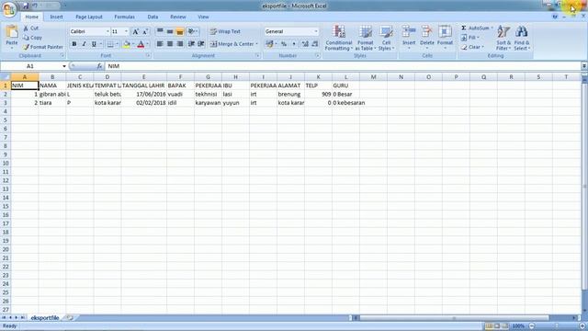Switch to the Page Layout tab

point(89,17)
